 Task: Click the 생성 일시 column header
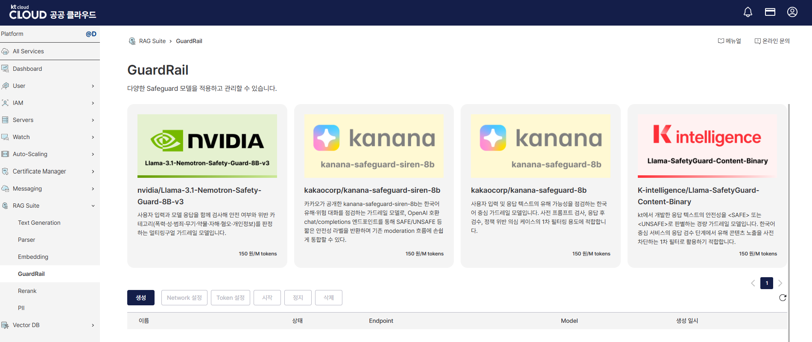(687, 321)
